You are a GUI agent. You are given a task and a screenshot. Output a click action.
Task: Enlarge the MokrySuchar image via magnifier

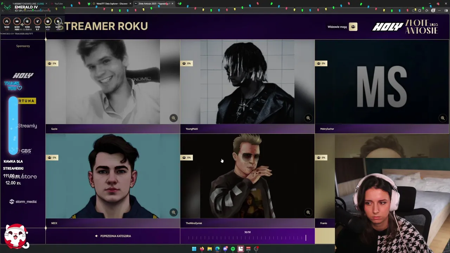[443, 118]
